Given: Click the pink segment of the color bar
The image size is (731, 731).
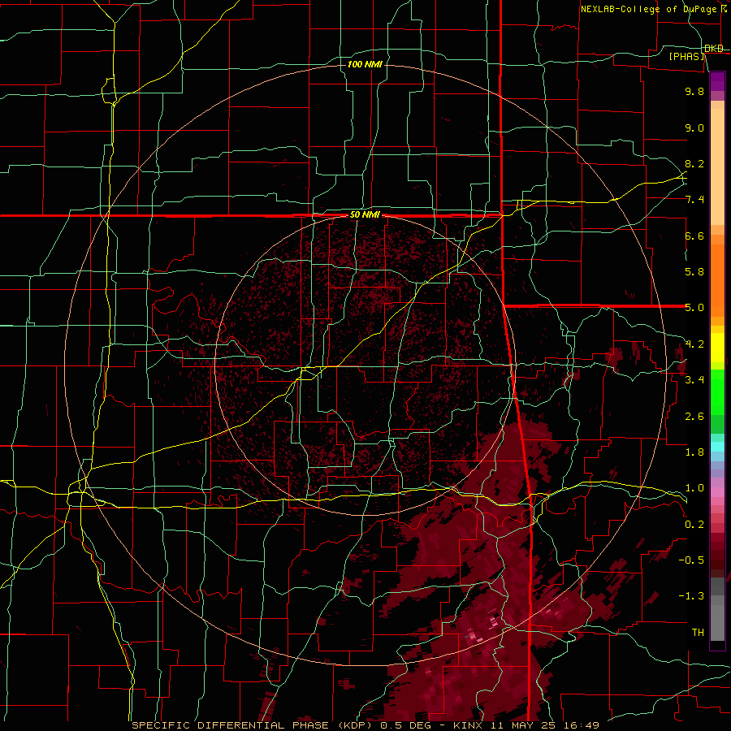Looking at the screenshot, I should click(x=717, y=492).
